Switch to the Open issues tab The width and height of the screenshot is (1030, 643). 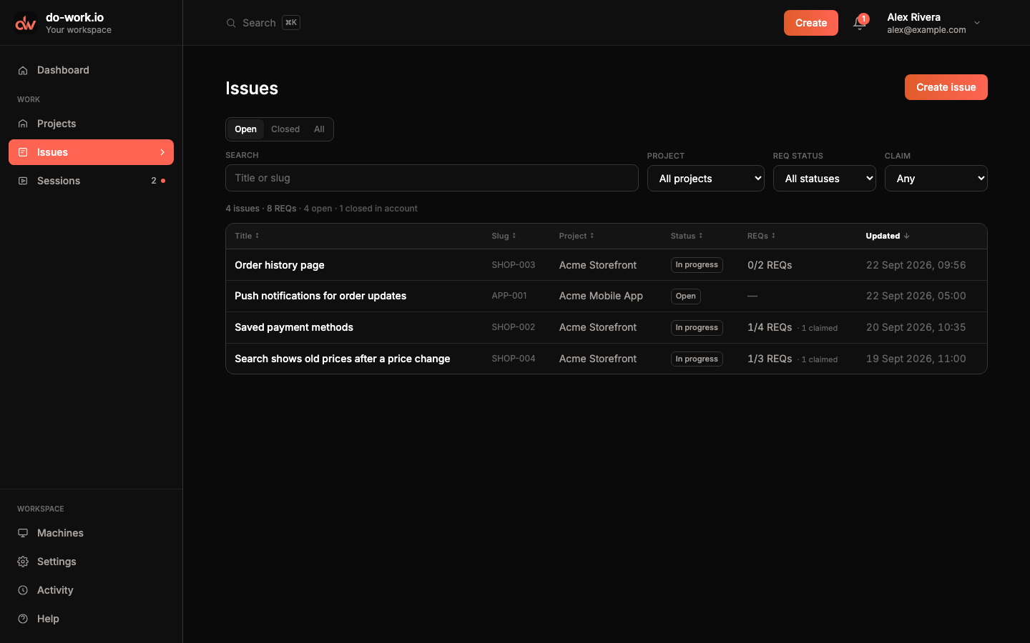click(x=245, y=129)
